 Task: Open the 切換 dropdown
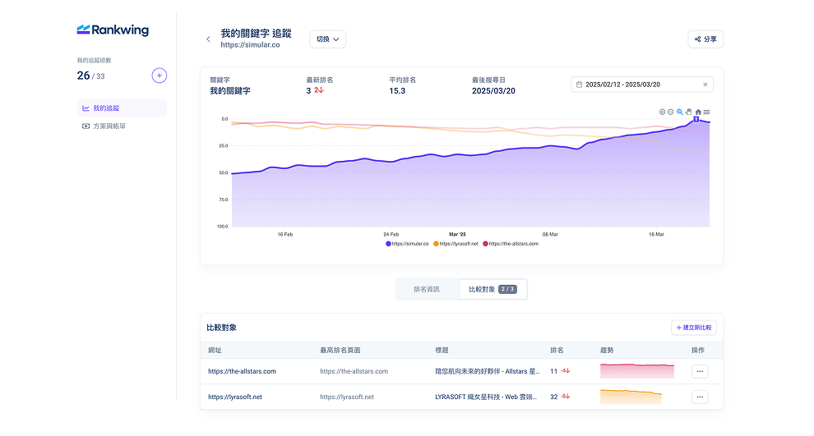(327, 39)
